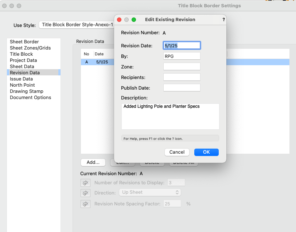Image resolution: width=296 pixels, height=232 pixels.
Task: Click the Edit button below the revision list
Action: pos(122,162)
